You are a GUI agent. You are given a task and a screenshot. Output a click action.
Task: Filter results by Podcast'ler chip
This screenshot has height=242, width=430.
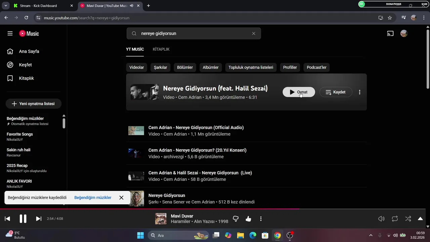point(317,67)
